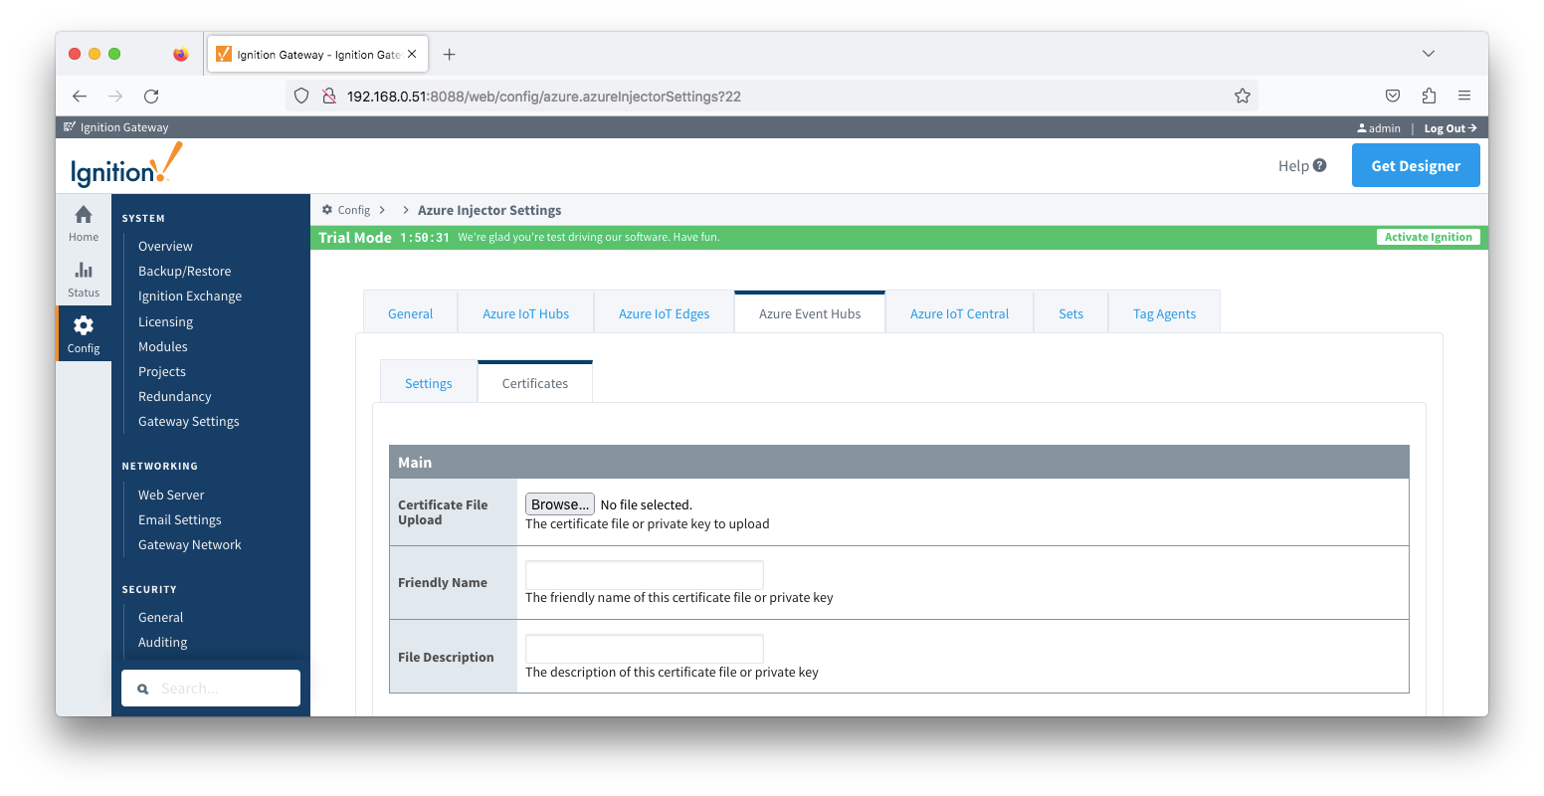Viewport: 1544px width, 796px height.
Task: Click the Home icon in sidebar
Action: tap(84, 216)
